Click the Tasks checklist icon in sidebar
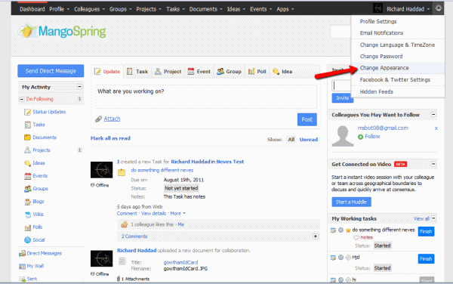The height and width of the screenshot is (284, 453). click(27, 125)
